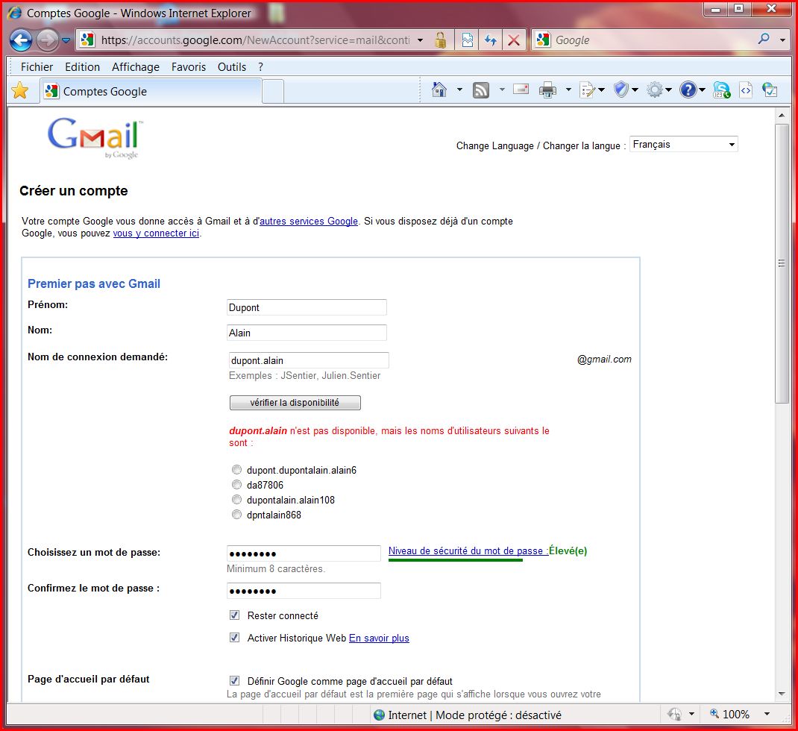Image resolution: width=798 pixels, height=731 pixels.
Task: Open the Affichage menu
Action: [136, 66]
